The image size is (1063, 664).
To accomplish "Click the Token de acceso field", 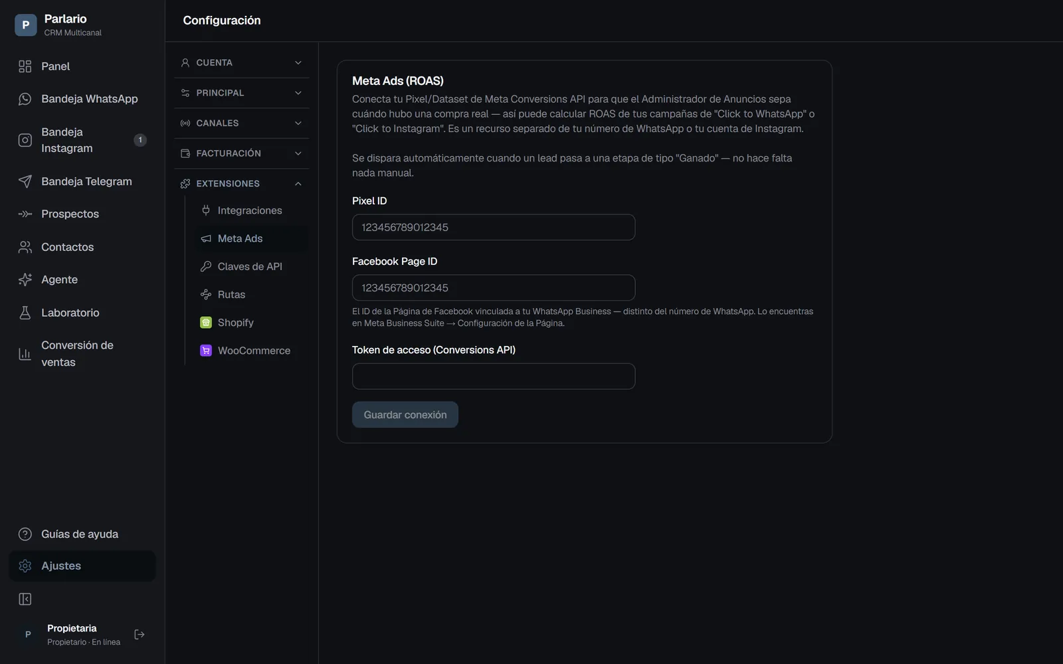I will 494,376.
